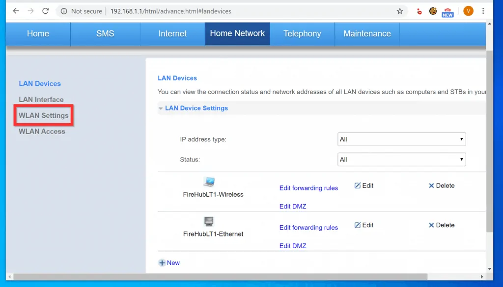Delete the FireHubLT1-Ethernet device
The height and width of the screenshot is (287, 503).
click(442, 225)
